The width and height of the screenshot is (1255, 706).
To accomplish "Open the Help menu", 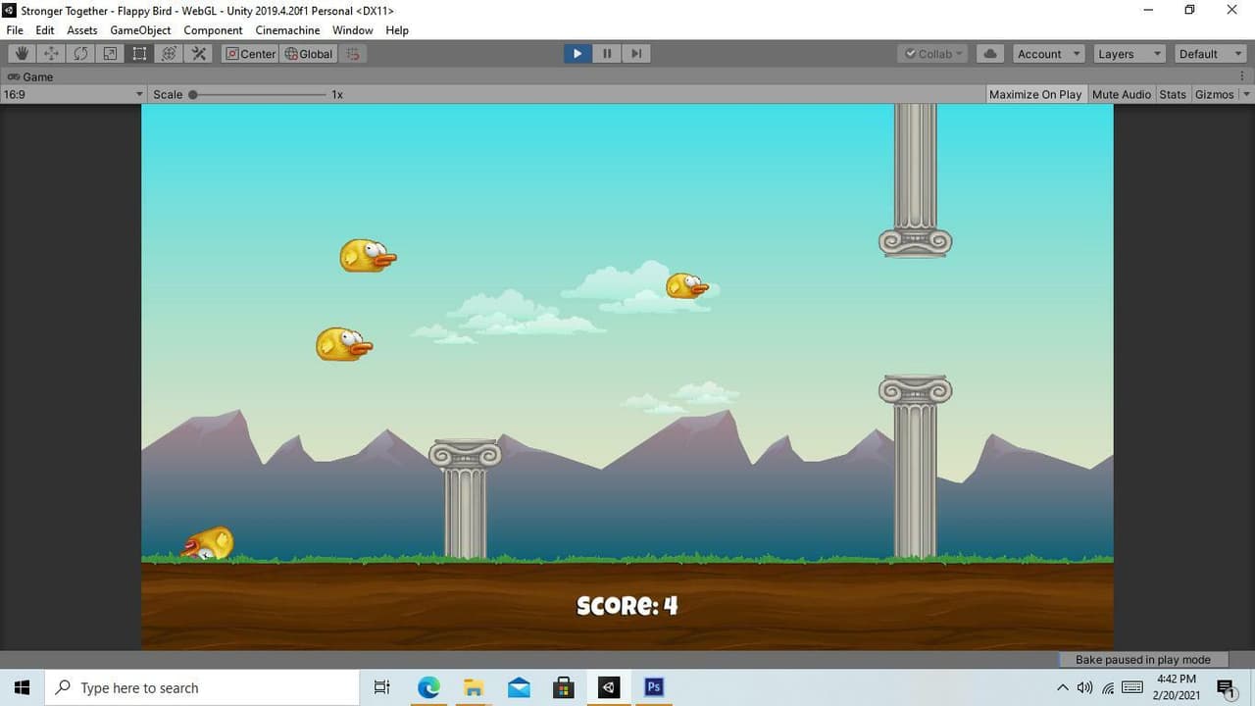I will (x=397, y=30).
